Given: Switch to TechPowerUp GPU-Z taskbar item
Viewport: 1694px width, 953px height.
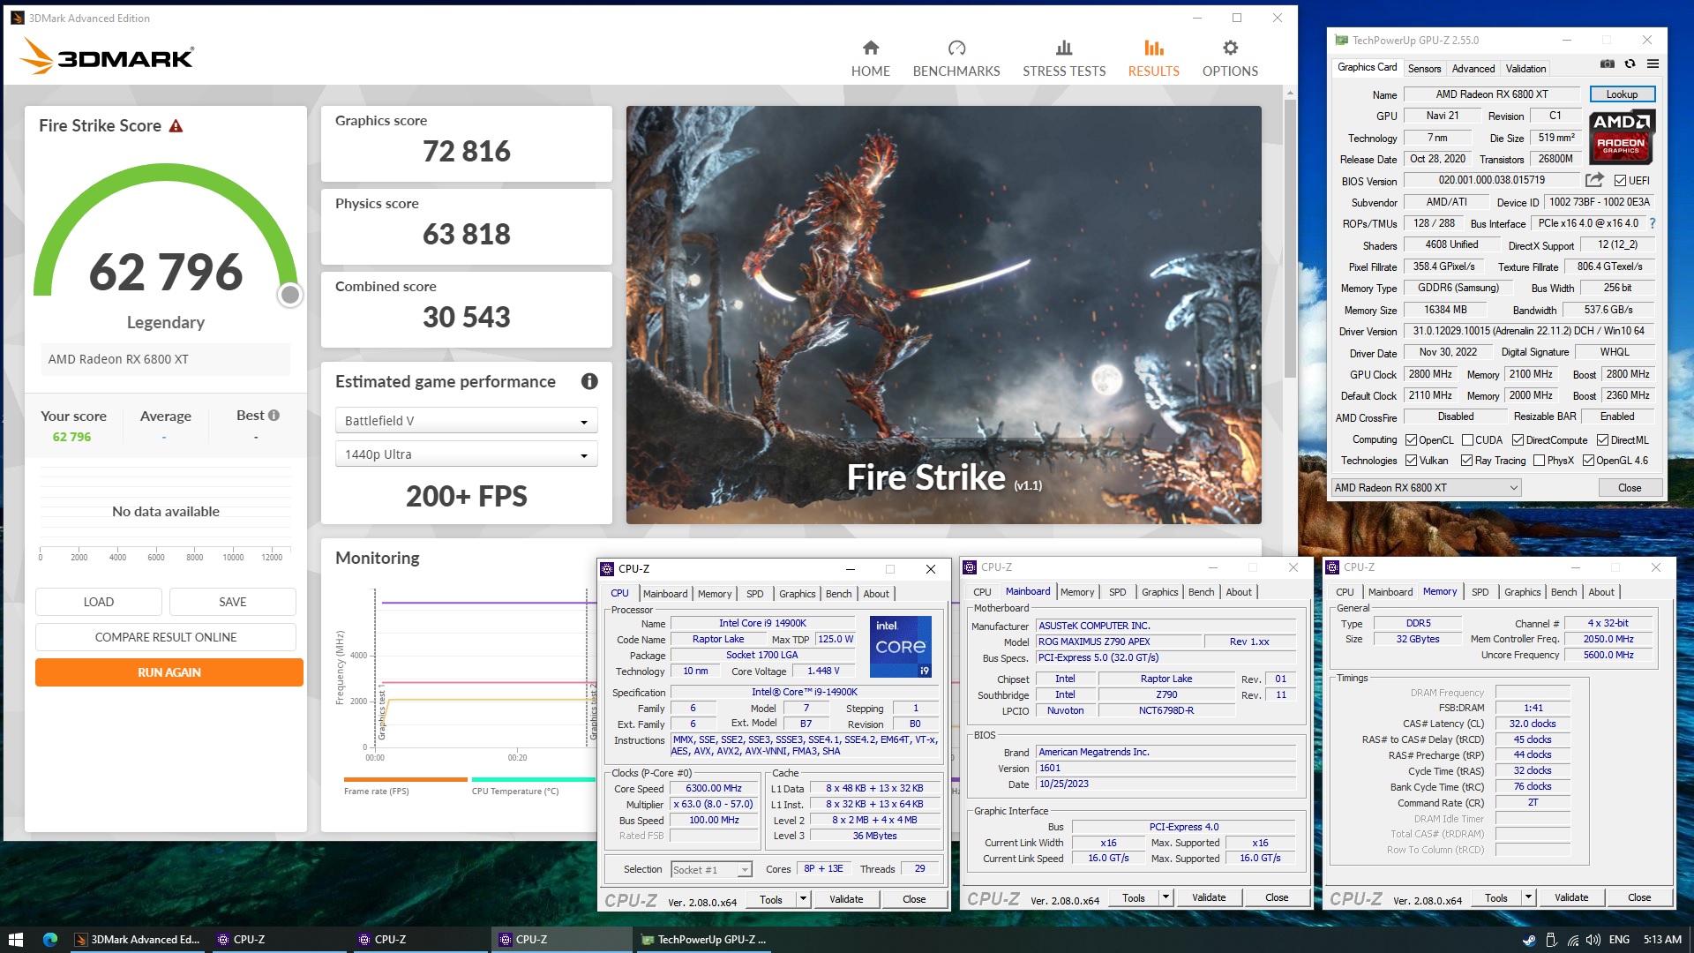Looking at the screenshot, I should pos(703,939).
